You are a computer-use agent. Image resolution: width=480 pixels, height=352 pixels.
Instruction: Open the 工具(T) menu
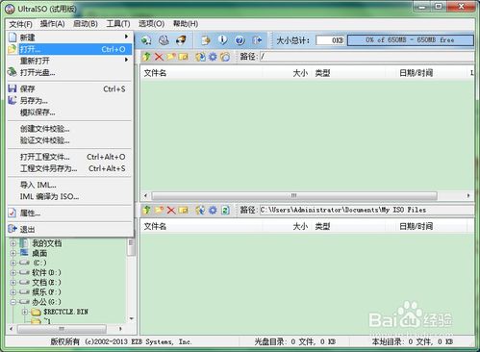coord(118,24)
